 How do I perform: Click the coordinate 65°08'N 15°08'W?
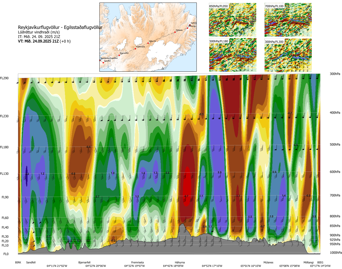(290, 266)
